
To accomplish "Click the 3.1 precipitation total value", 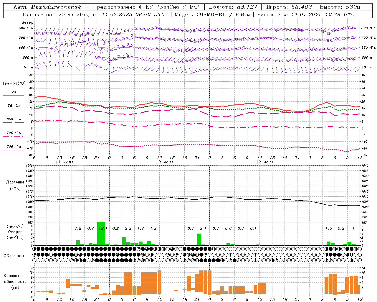I will tap(203, 228).
